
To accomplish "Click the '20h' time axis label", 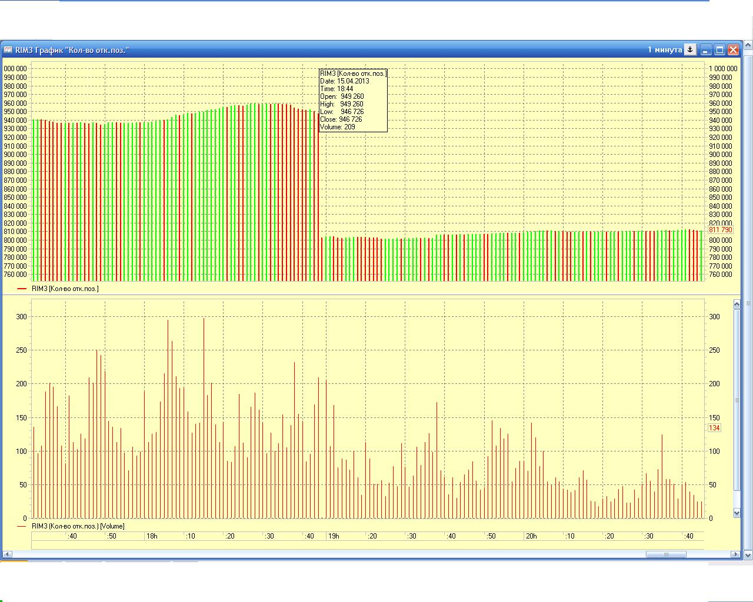I will coord(531,536).
